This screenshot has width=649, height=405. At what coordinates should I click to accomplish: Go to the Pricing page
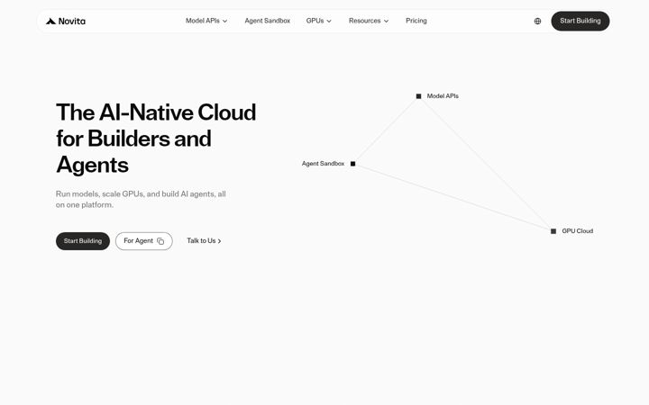pos(416,21)
